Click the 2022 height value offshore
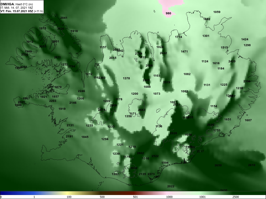This screenshot has width=266, height=199. click(x=171, y=186)
